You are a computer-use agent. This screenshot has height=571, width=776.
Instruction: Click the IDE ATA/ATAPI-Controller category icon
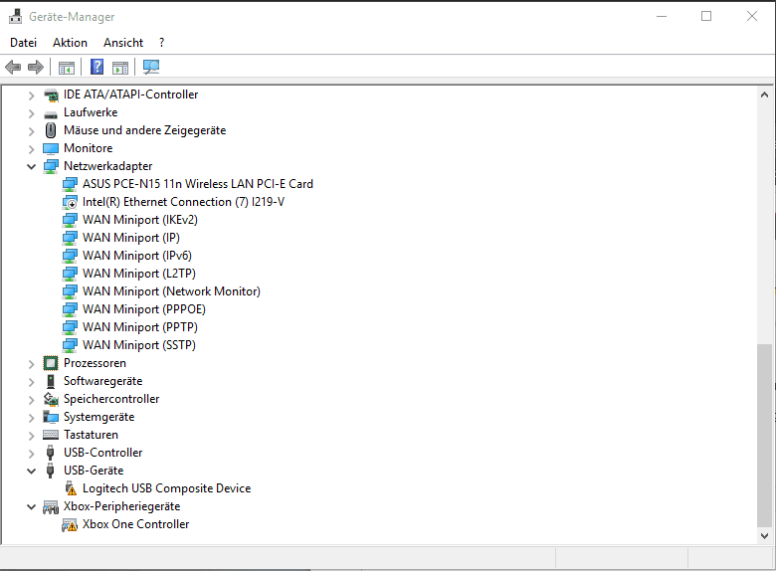(x=51, y=95)
